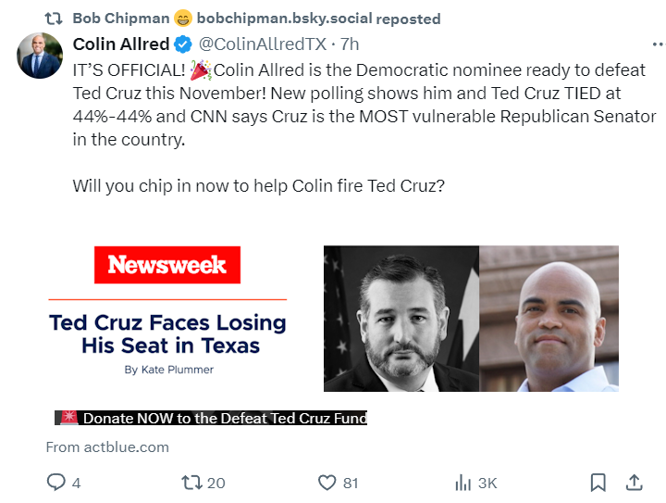Open the @ColinAllredTX handle link
The height and width of the screenshot is (503, 666).
click(263, 44)
